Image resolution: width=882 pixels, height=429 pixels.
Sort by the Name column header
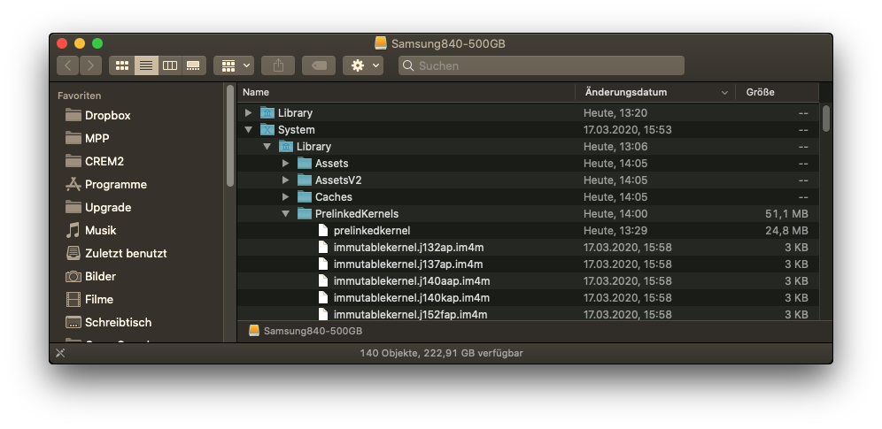(x=406, y=92)
